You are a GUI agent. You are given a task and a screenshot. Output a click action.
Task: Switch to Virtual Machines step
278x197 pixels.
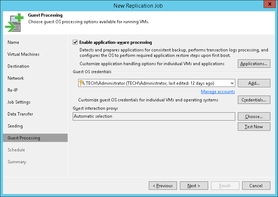[x=24, y=54]
